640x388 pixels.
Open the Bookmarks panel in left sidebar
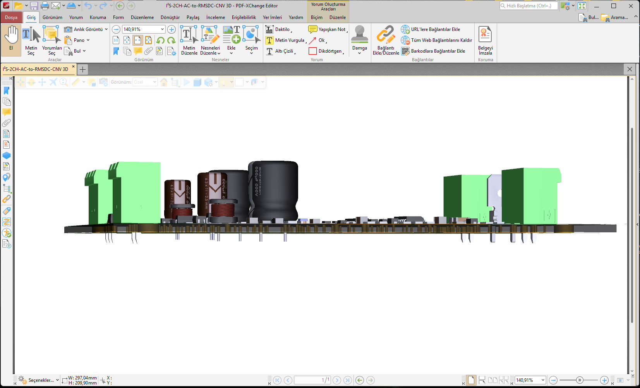(7, 91)
